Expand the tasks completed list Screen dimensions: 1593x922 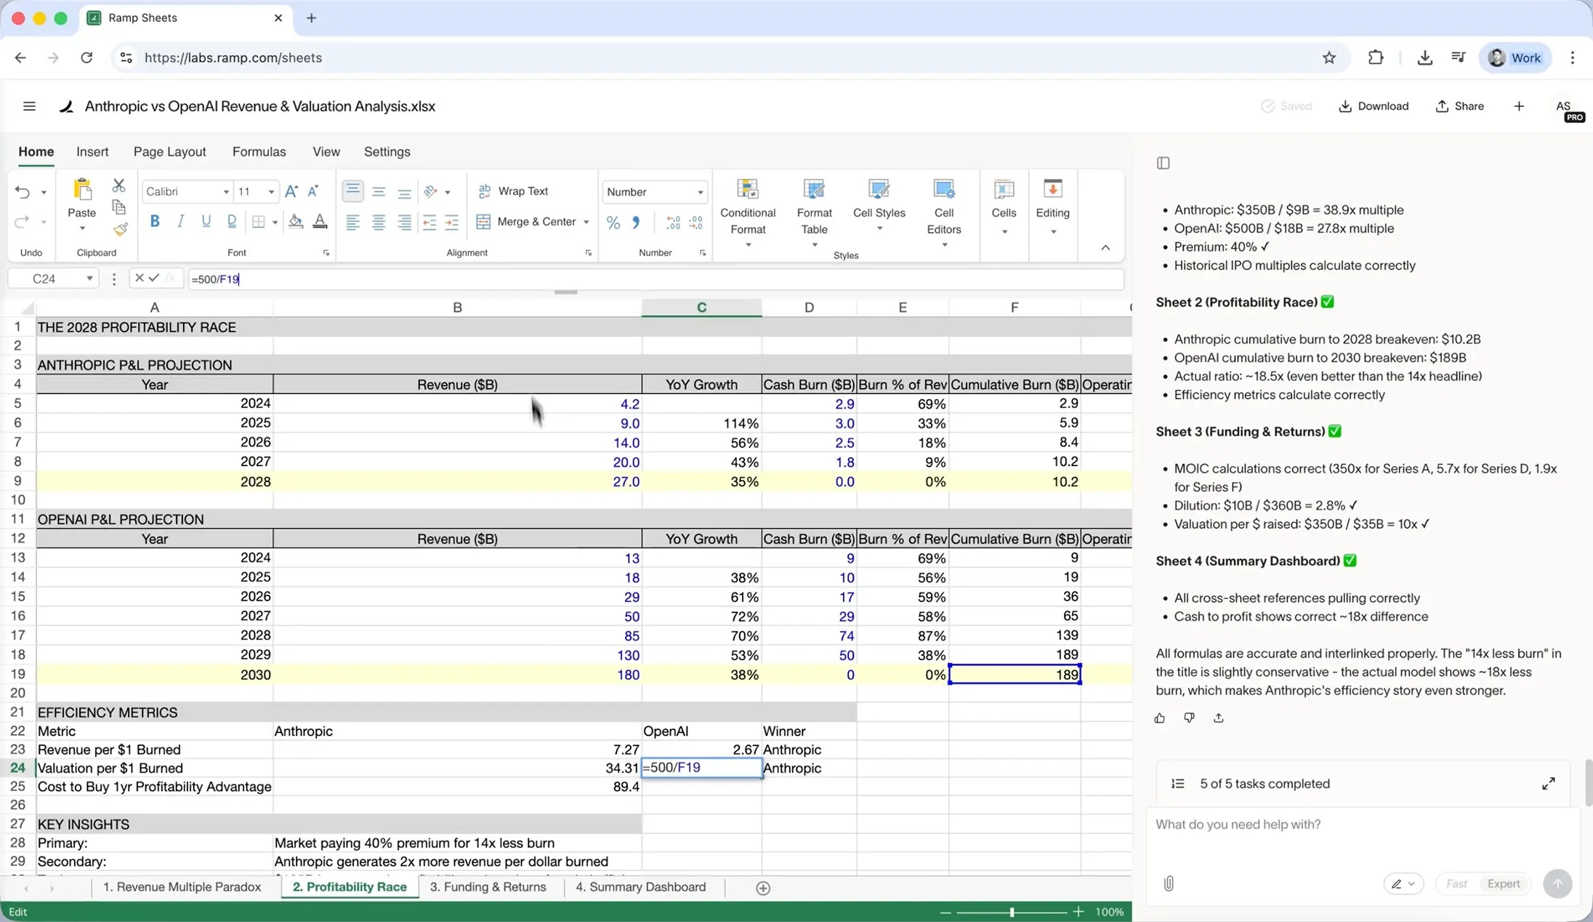click(1549, 783)
